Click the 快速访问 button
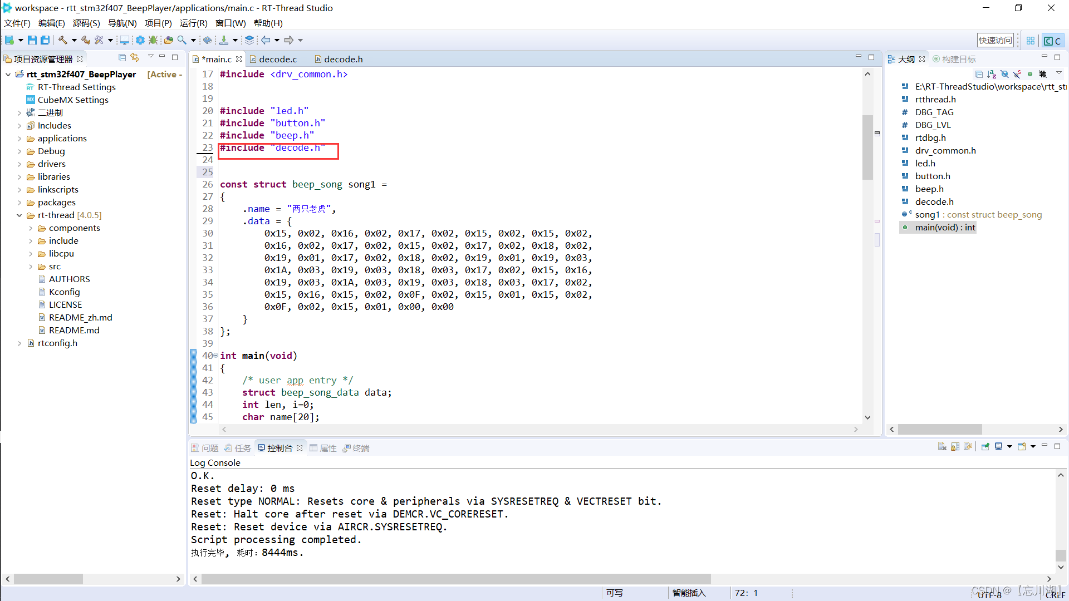The width and height of the screenshot is (1069, 601). click(996, 40)
